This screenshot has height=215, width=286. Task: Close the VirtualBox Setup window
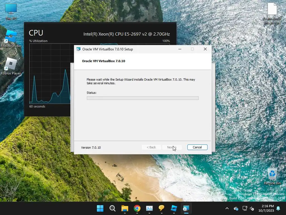(205, 49)
